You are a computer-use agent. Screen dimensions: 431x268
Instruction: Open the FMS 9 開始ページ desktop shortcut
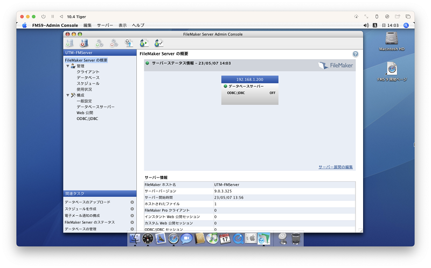tap(392, 72)
